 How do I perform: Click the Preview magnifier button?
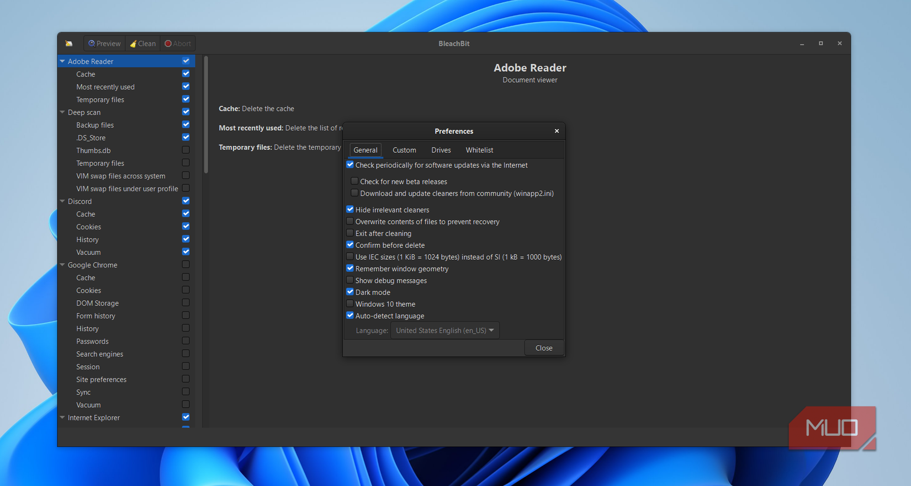click(104, 44)
